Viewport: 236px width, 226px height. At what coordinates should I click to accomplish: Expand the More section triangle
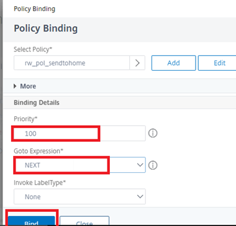(x=15, y=86)
